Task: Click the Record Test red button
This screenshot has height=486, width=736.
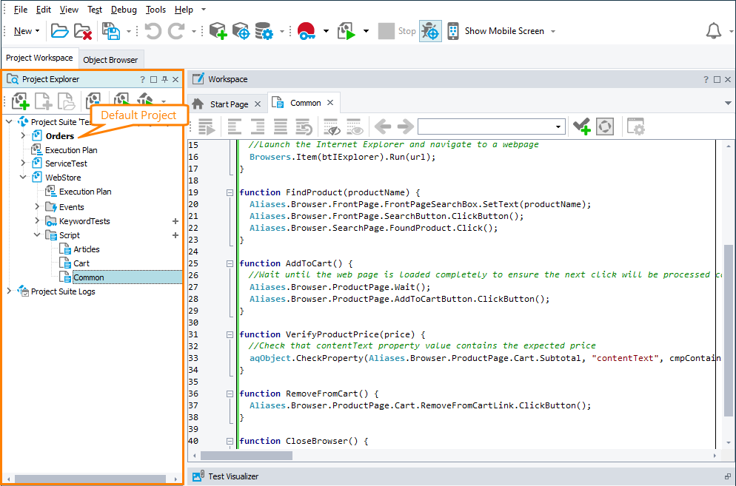Action: tap(307, 31)
